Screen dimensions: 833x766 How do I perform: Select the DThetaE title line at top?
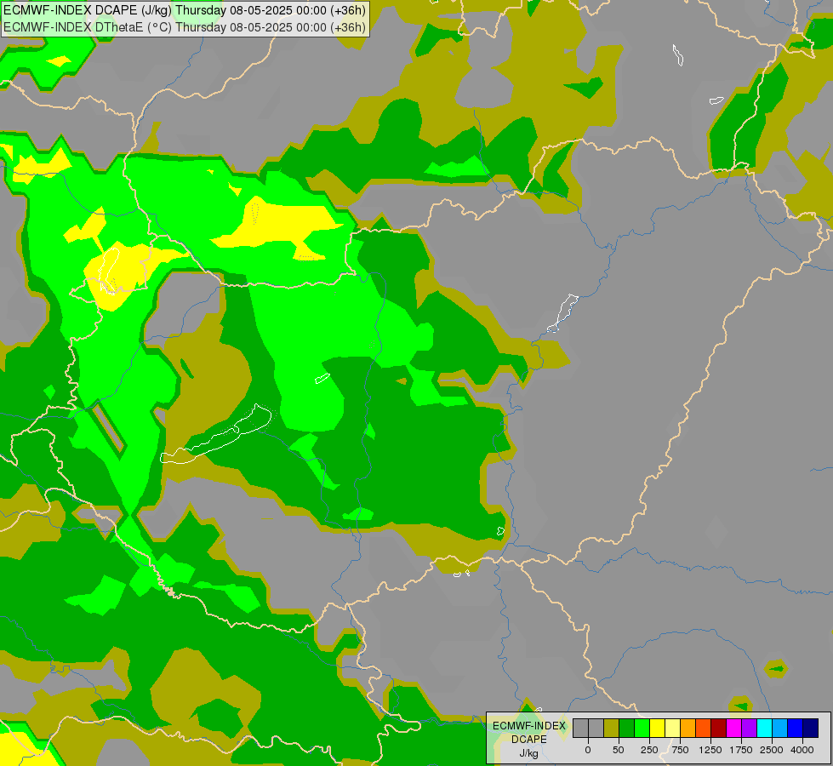[185, 27]
